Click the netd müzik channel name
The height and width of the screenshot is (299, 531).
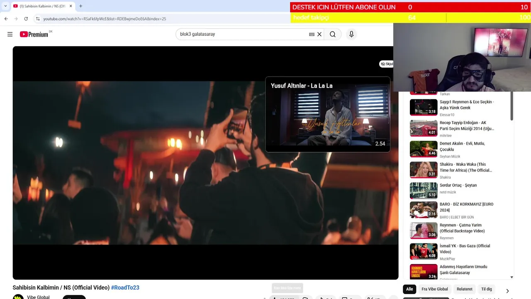pyautogui.click(x=448, y=192)
